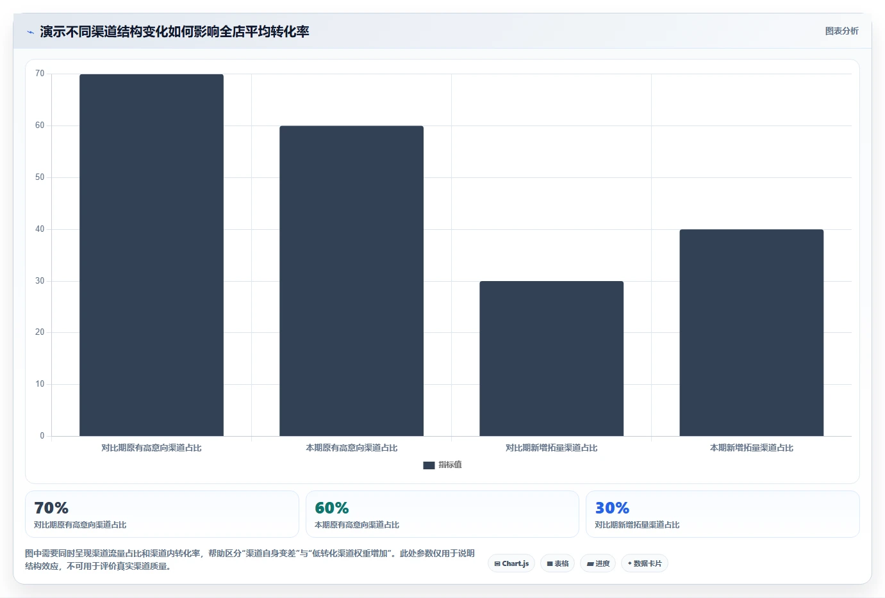Click the 对比期新增拓量渠道占比 bar in the chart
This screenshot has width=885, height=598.
pos(551,359)
